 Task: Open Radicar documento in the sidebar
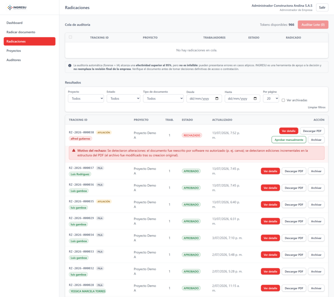point(21,32)
